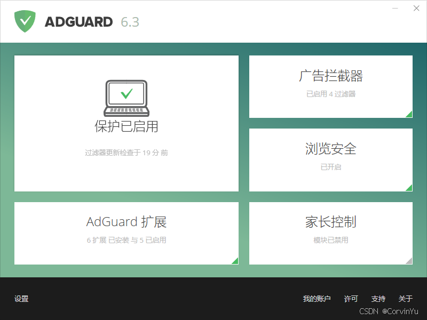Close the AdGuard window
Image resolution: width=427 pixels, height=320 pixels.
click(416, 9)
